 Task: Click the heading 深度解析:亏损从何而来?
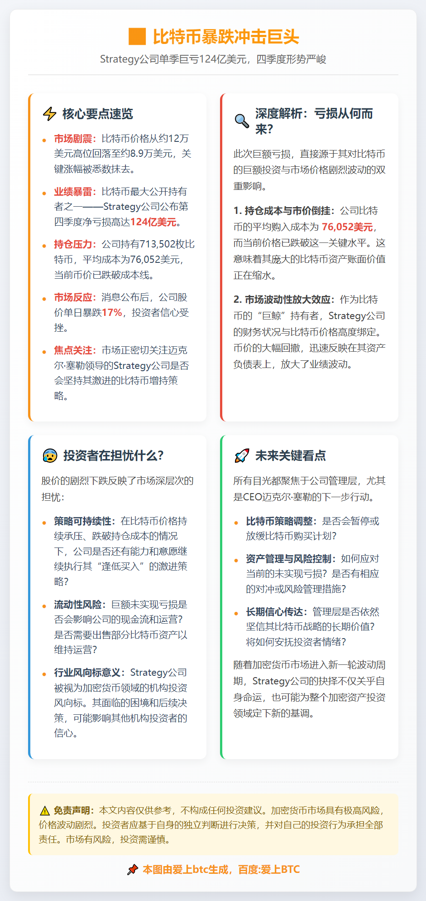coord(314,121)
